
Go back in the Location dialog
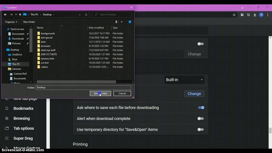pos(6,15)
